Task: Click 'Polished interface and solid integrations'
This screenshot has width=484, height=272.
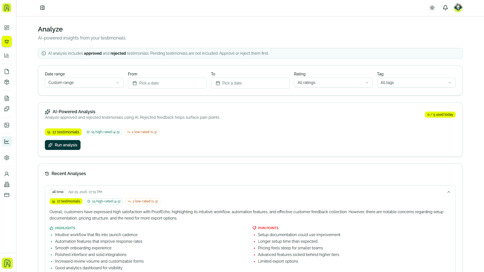Action: 91,255
